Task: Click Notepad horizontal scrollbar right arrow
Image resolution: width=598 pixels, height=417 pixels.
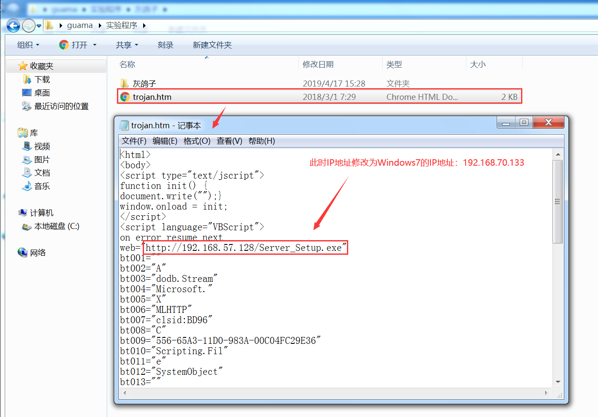Action: [546, 393]
